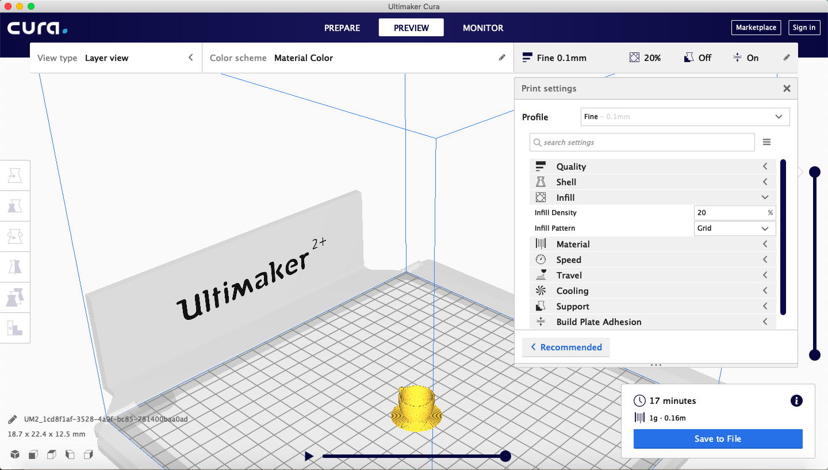Screen dimensions: 828x470
Task: Expand the Material settings category
Action: (x=653, y=244)
